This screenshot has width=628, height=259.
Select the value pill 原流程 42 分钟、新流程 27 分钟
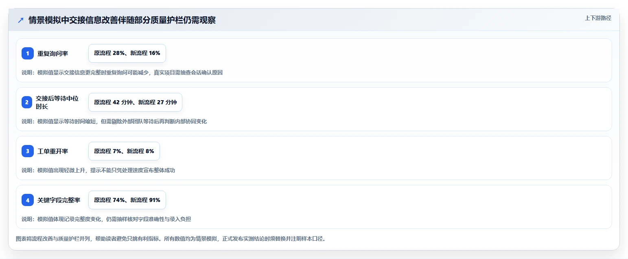pos(135,102)
